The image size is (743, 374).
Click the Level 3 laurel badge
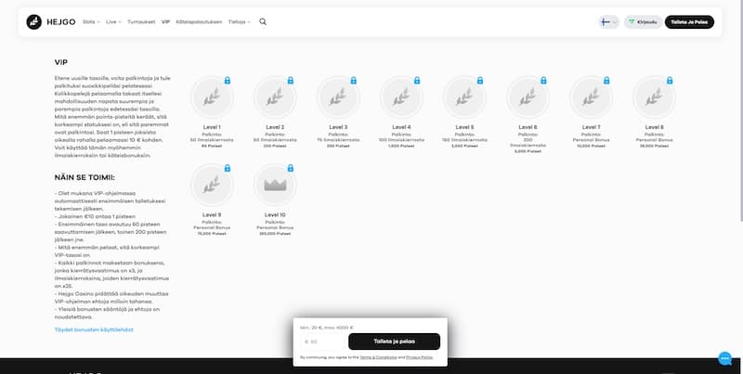click(338, 97)
